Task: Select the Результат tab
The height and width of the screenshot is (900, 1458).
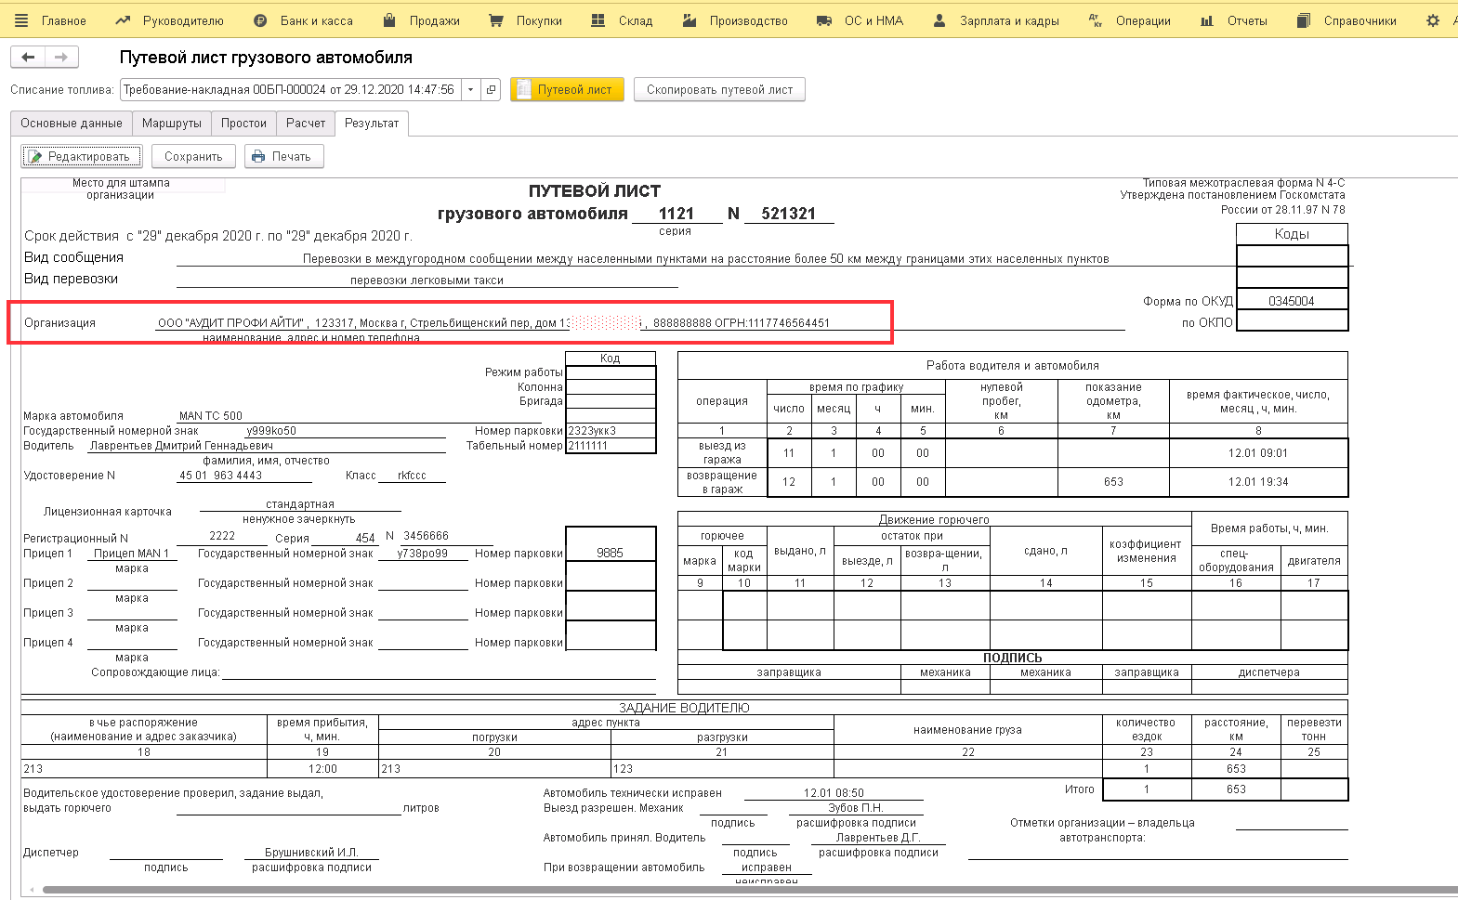Action: coord(372,124)
